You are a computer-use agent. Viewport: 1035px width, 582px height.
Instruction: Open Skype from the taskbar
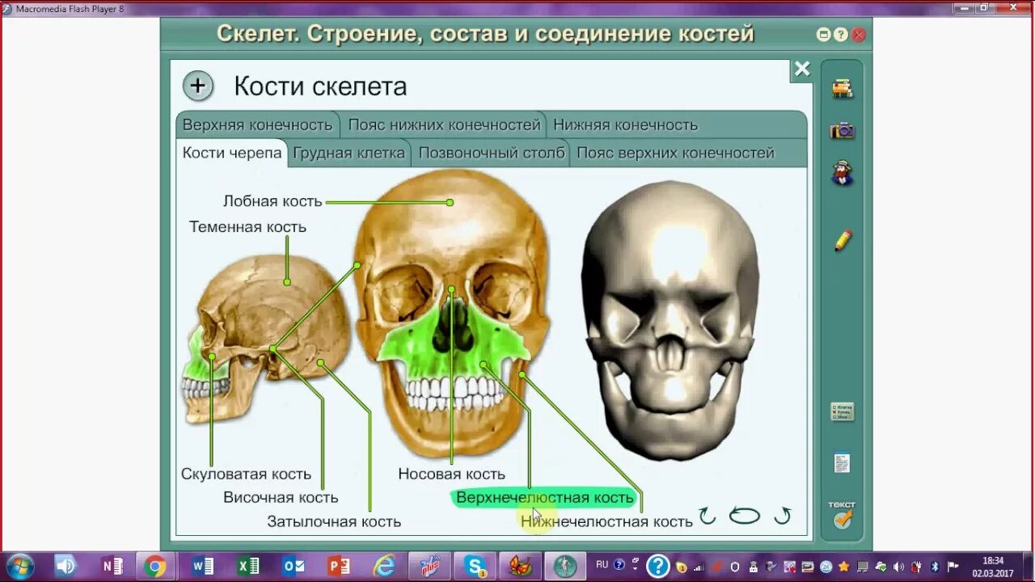(476, 566)
